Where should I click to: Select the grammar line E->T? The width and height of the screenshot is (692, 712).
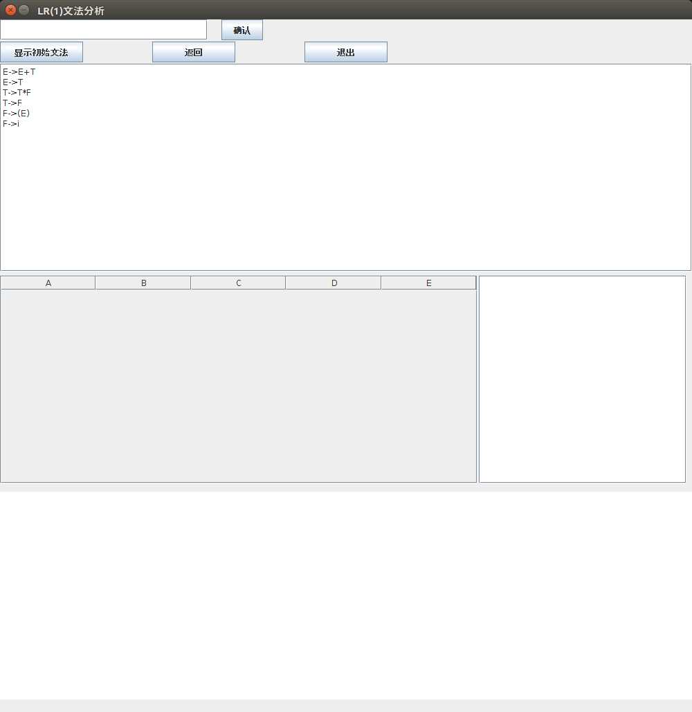click(12, 82)
